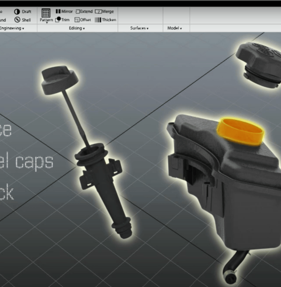
Task: Click the Offset tool icon
Action: tap(77, 20)
